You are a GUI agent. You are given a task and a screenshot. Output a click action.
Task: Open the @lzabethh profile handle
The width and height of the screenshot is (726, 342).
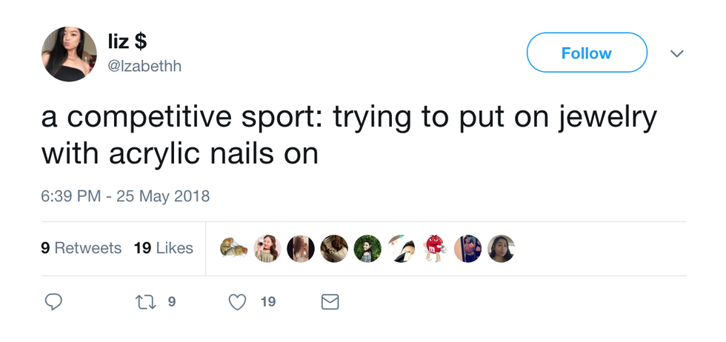coord(145,67)
